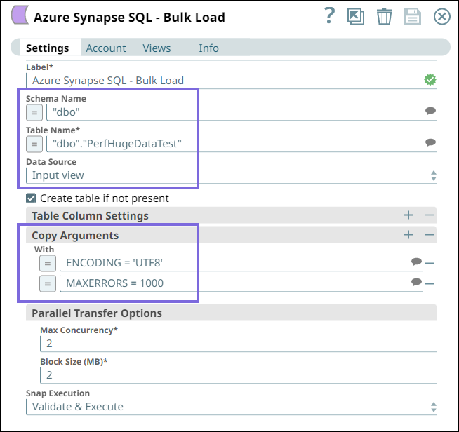Edit the Block Size (MB) value
Screen dimensions: 459x432
point(239,375)
